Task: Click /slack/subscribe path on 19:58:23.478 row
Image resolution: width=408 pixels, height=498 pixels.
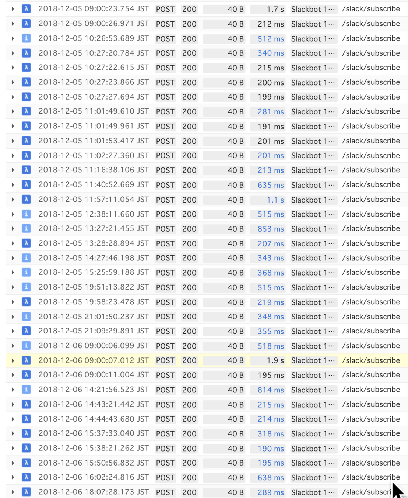Action: (371, 302)
